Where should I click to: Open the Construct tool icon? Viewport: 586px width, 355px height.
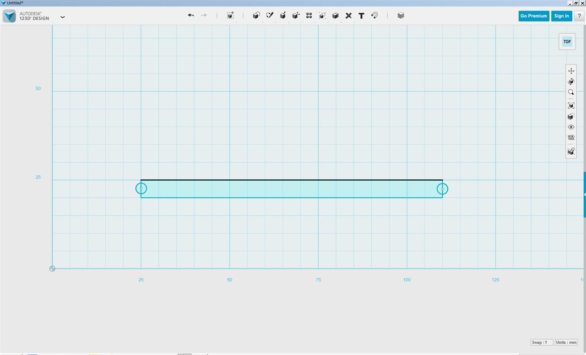pos(283,16)
